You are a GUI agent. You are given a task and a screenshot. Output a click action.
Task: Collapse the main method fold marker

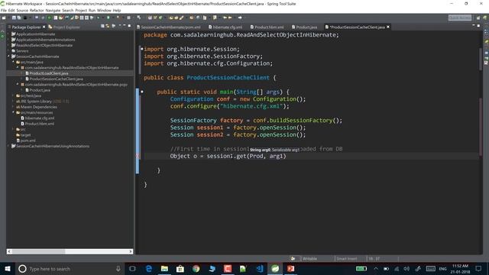(142, 92)
